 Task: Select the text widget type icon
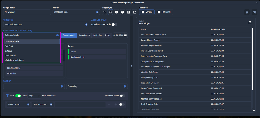coord(104,12)
